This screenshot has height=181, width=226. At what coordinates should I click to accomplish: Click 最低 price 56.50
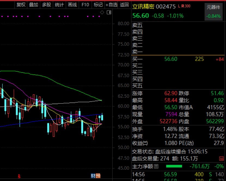pyautogui.click(x=171, y=107)
